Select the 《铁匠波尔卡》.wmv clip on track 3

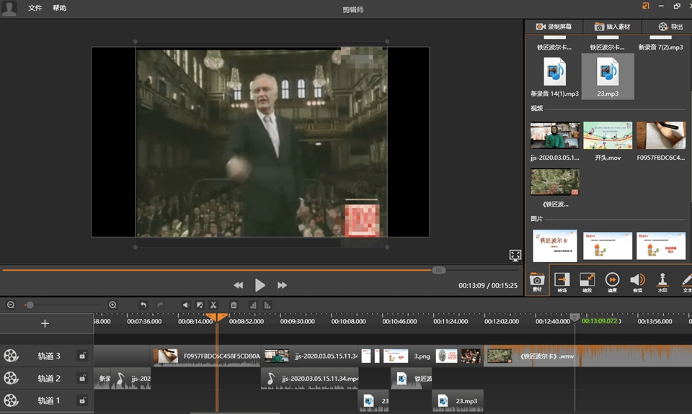pyautogui.click(x=589, y=356)
